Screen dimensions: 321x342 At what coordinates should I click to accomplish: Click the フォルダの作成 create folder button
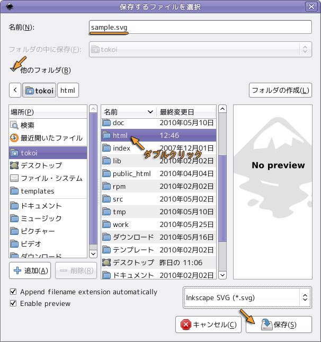(x=280, y=90)
